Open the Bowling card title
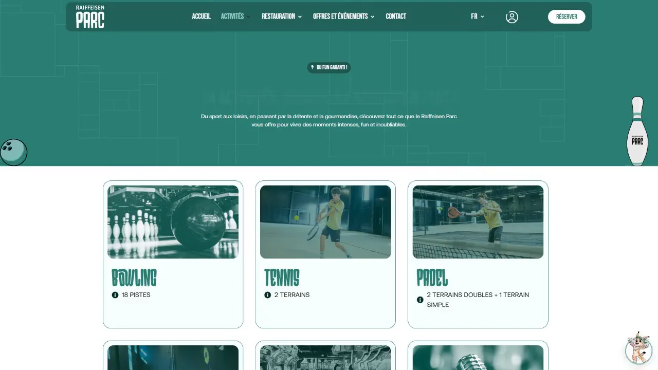The height and width of the screenshot is (370, 658). [x=134, y=277]
